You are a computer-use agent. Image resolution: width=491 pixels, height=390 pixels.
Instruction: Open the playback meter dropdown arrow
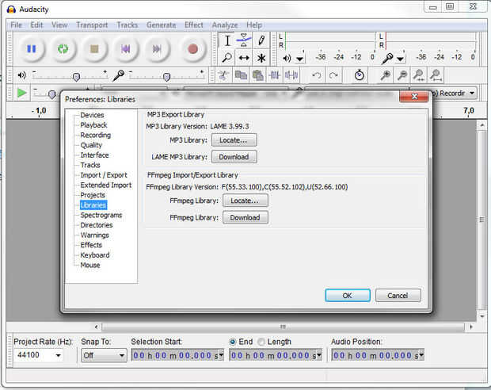(x=299, y=59)
